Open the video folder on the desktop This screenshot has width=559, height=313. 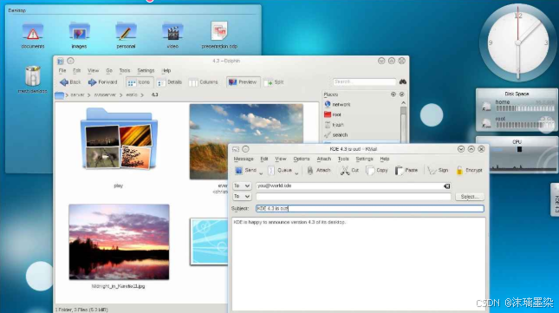pyautogui.click(x=172, y=36)
